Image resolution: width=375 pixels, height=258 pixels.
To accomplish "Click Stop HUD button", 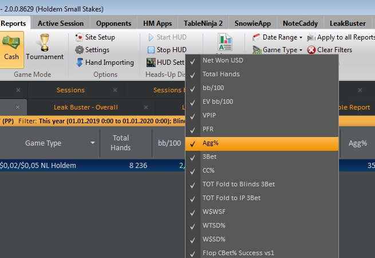I will [167, 50].
